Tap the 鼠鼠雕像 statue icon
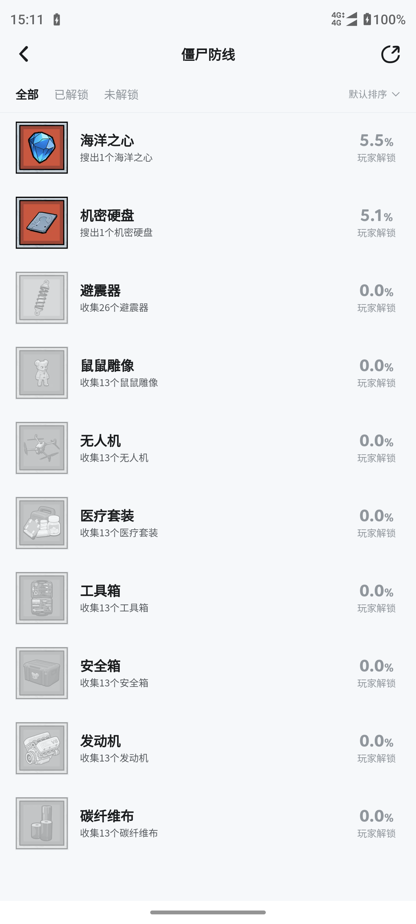416x924 pixels. pos(42,373)
